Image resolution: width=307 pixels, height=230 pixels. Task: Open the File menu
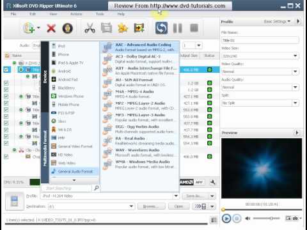click(x=13, y=14)
